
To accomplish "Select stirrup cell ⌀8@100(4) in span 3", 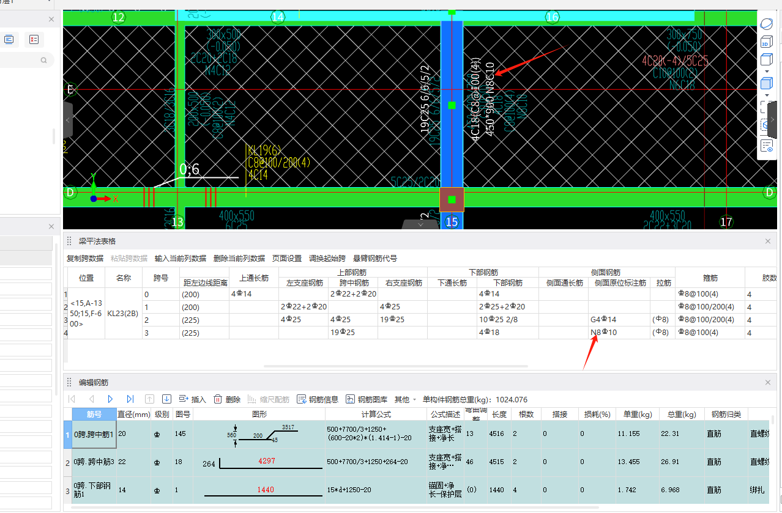I will (710, 333).
